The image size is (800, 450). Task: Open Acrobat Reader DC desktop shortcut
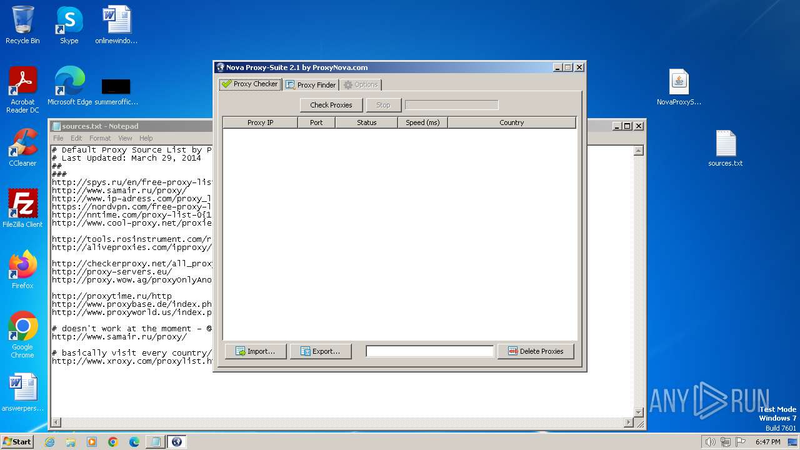point(22,90)
